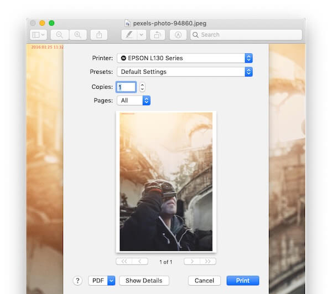Expand the highlight pen options arrow
The image size is (332, 294).
[x=142, y=35]
